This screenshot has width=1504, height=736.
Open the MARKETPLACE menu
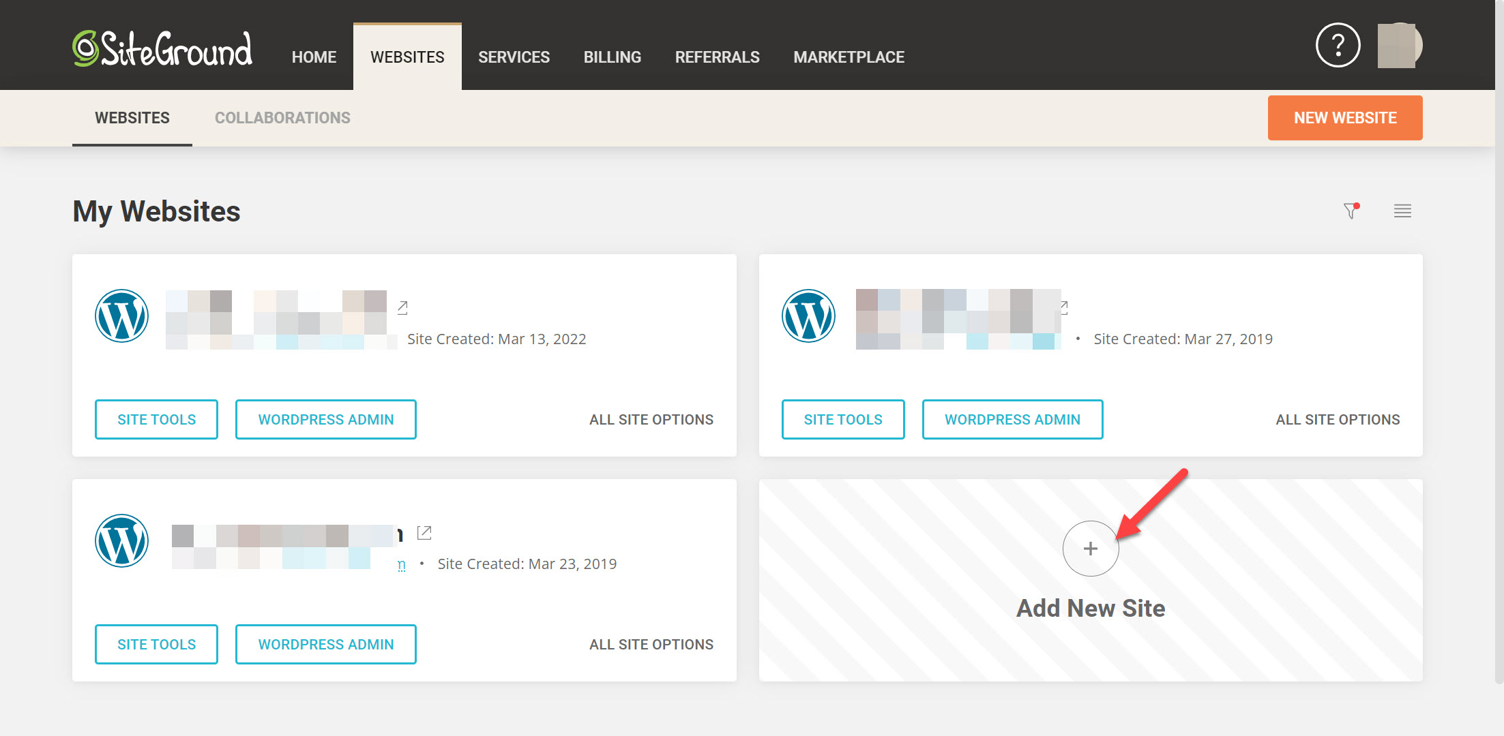click(x=849, y=57)
